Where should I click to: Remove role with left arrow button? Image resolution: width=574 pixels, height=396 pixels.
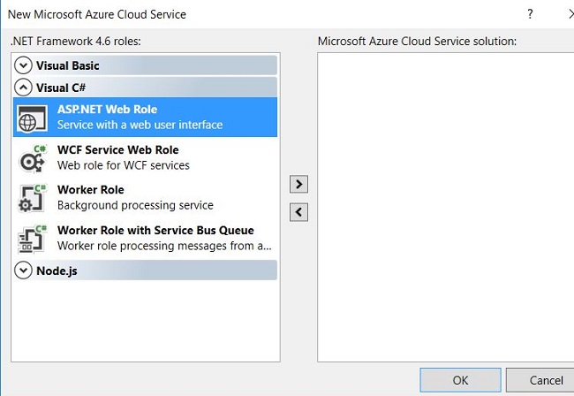coord(299,212)
